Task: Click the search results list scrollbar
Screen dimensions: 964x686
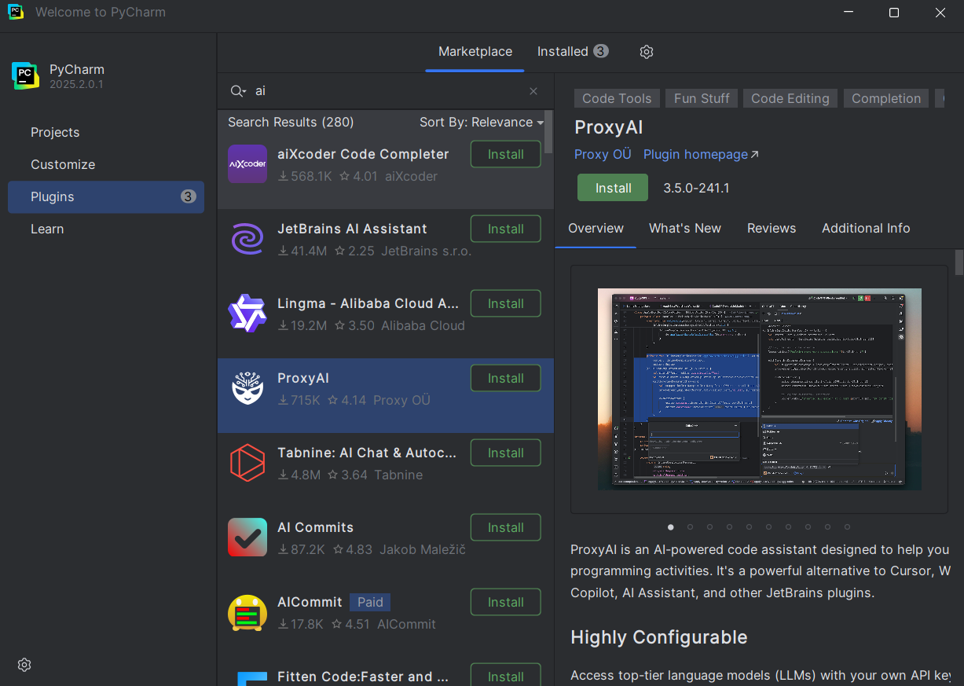Action: 548,131
